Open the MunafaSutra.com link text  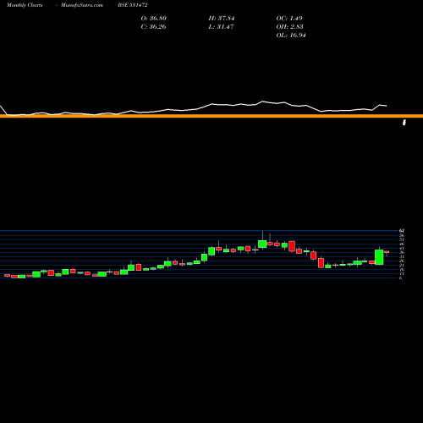coord(82,5)
